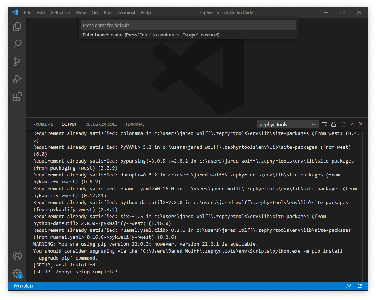
Task: Open the Accounts menu icon
Action: 17,256
